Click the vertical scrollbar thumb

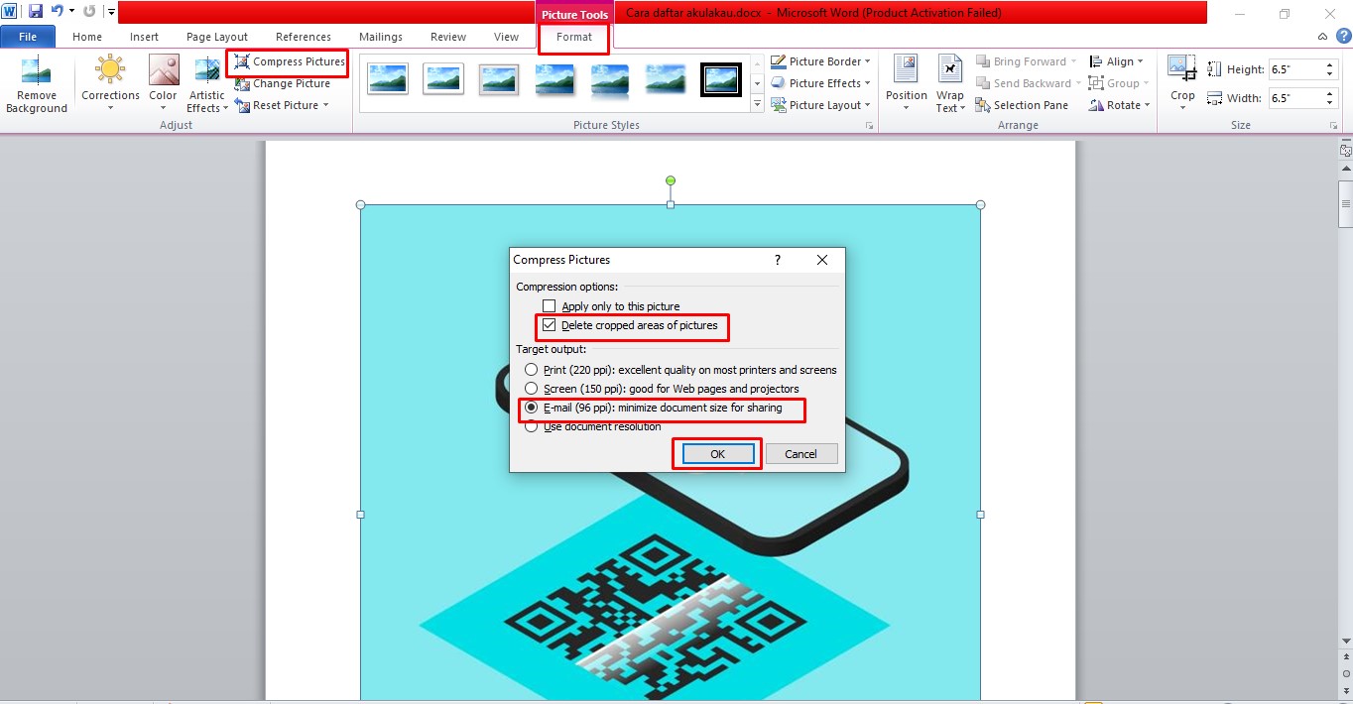pyautogui.click(x=1345, y=206)
